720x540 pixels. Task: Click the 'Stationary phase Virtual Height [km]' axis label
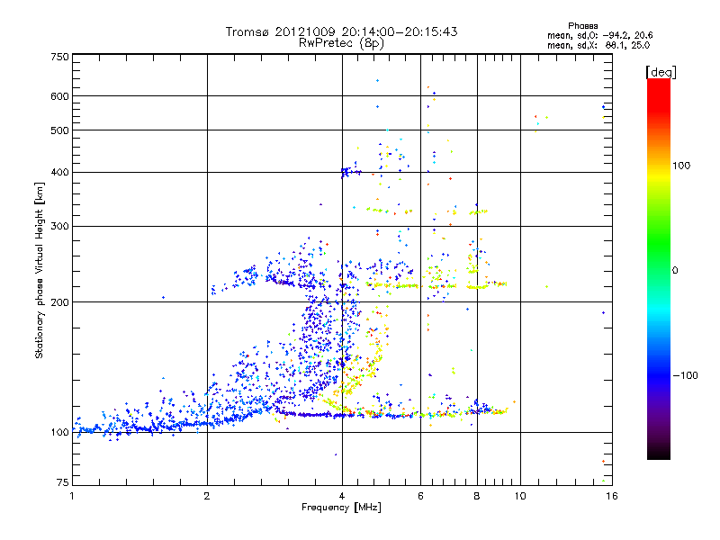tap(40, 271)
